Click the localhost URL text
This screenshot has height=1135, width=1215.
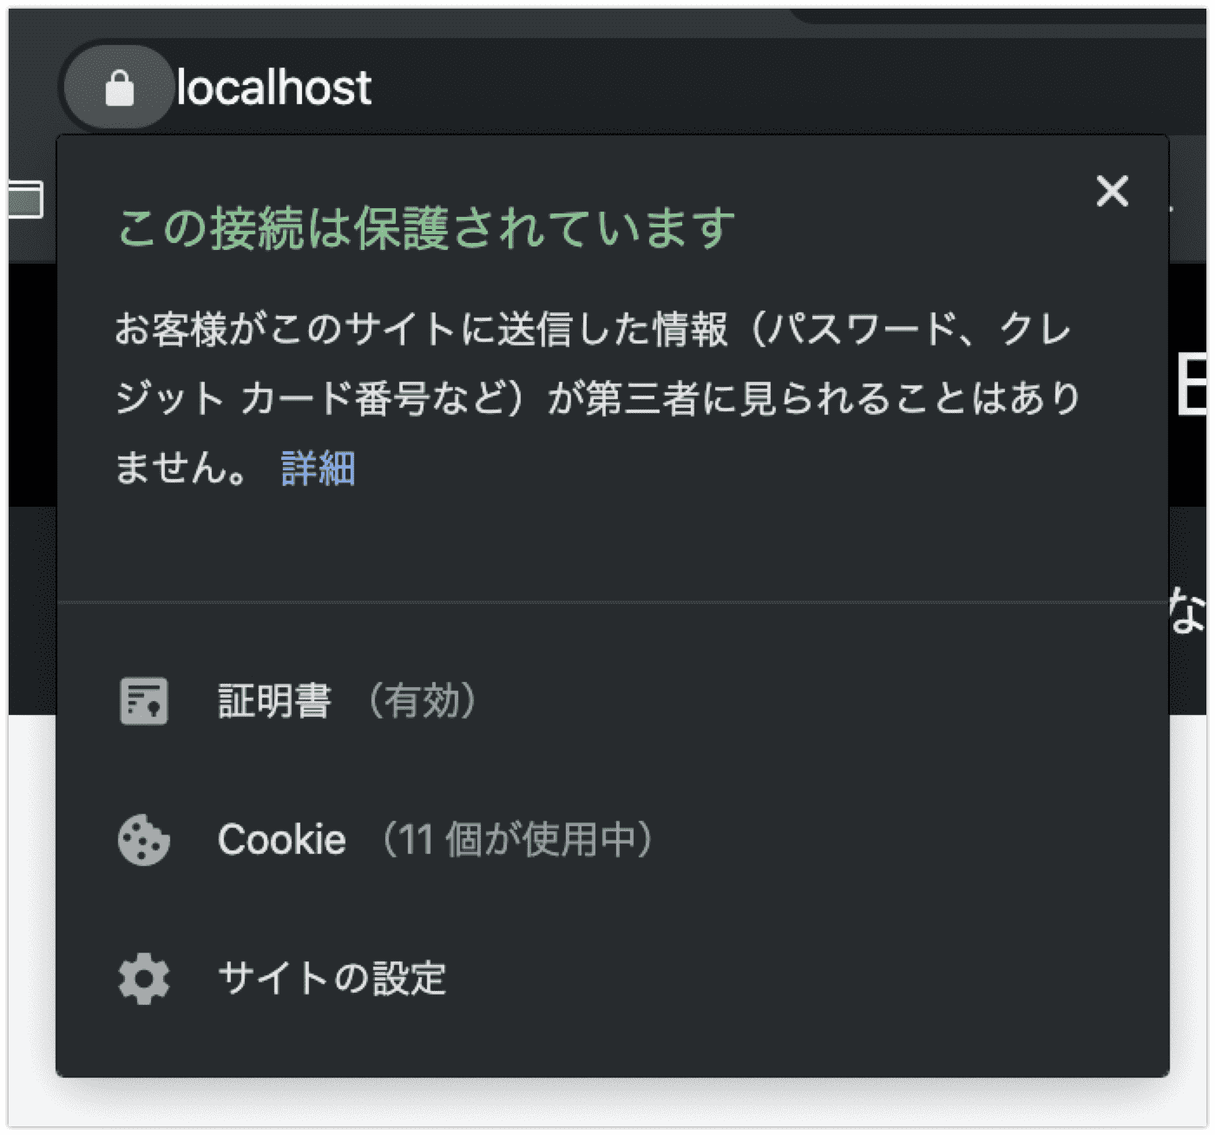click(x=274, y=89)
